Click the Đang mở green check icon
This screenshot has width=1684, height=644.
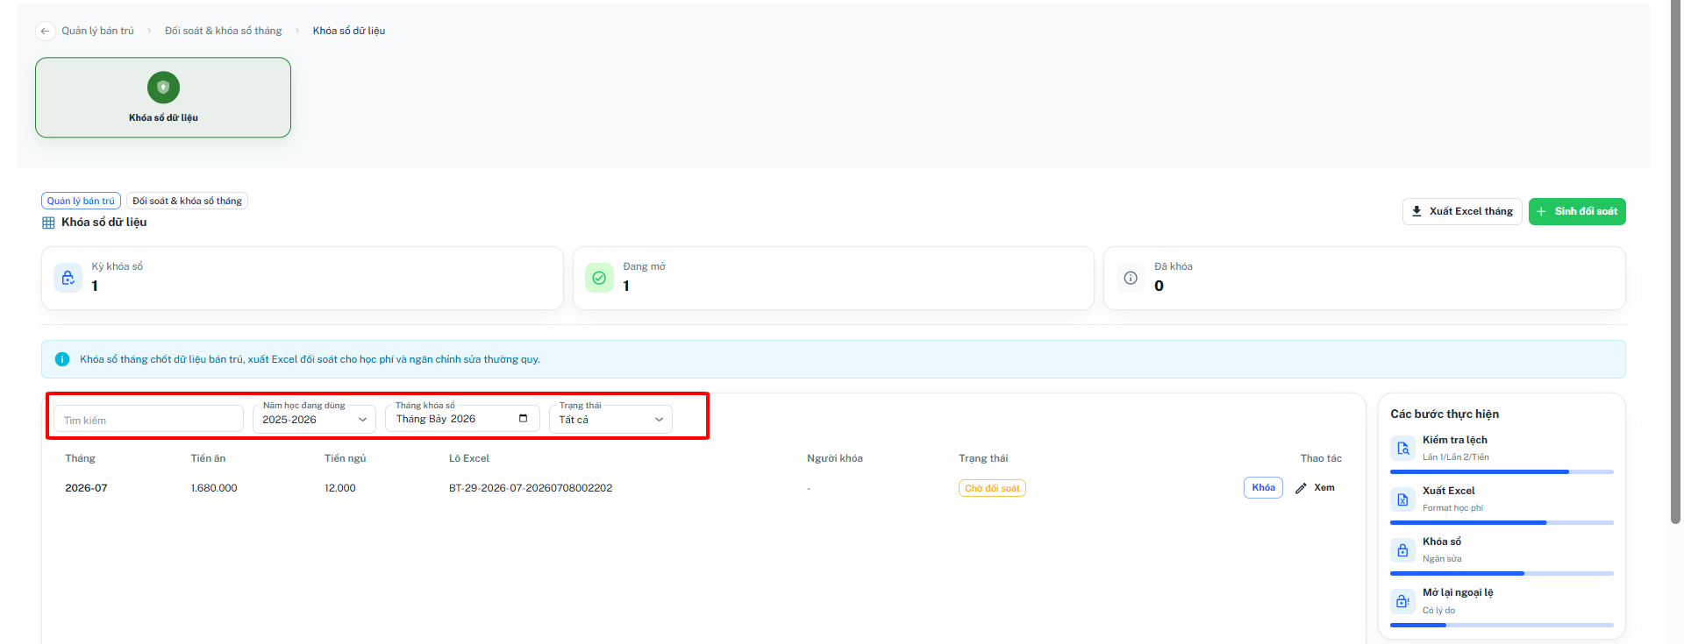599,278
